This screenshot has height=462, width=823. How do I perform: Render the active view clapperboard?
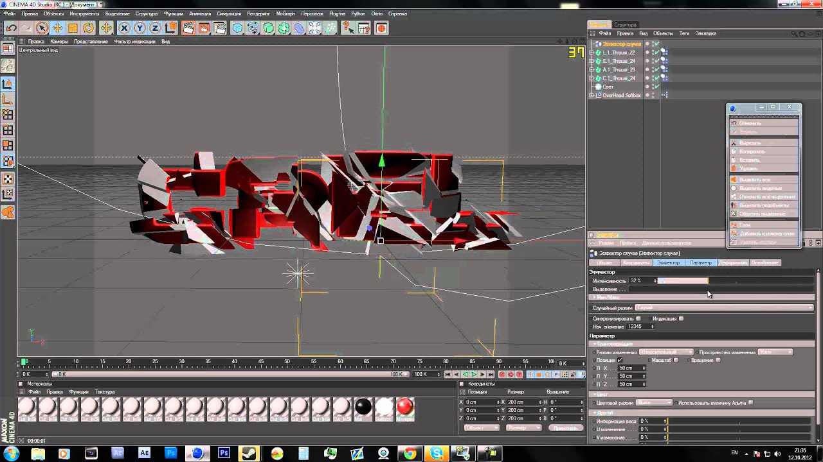(x=188, y=28)
